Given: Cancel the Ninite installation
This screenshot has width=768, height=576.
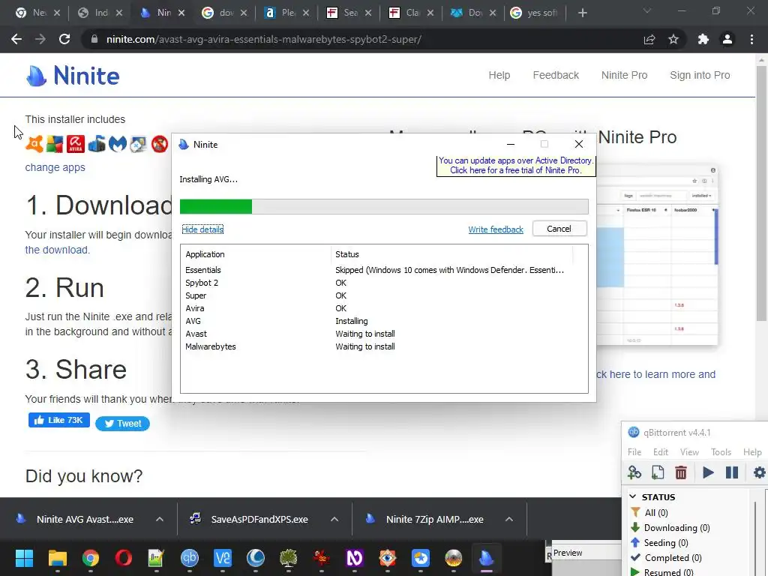Looking at the screenshot, I should point(559,229).
